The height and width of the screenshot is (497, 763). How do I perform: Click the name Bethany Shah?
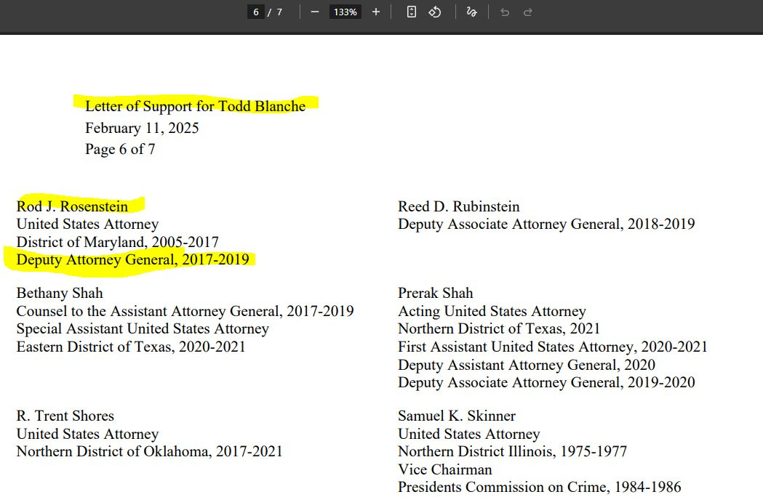pos(60,293)
